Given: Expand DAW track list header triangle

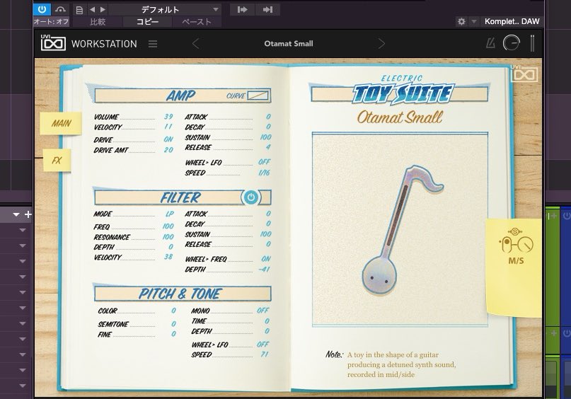Looking at the screenshot, I should point(16,215).
